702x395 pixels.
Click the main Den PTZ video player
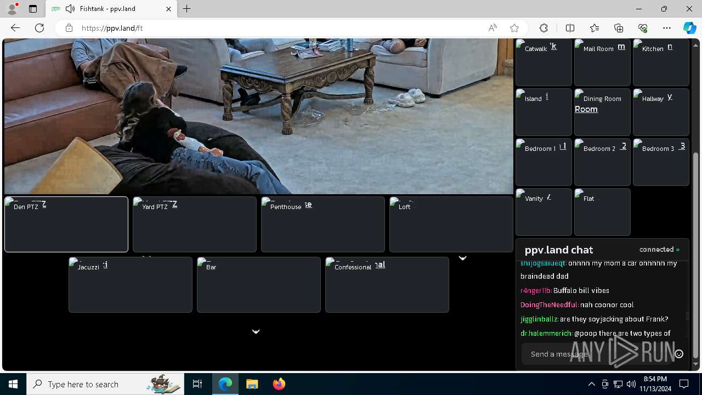259,116
